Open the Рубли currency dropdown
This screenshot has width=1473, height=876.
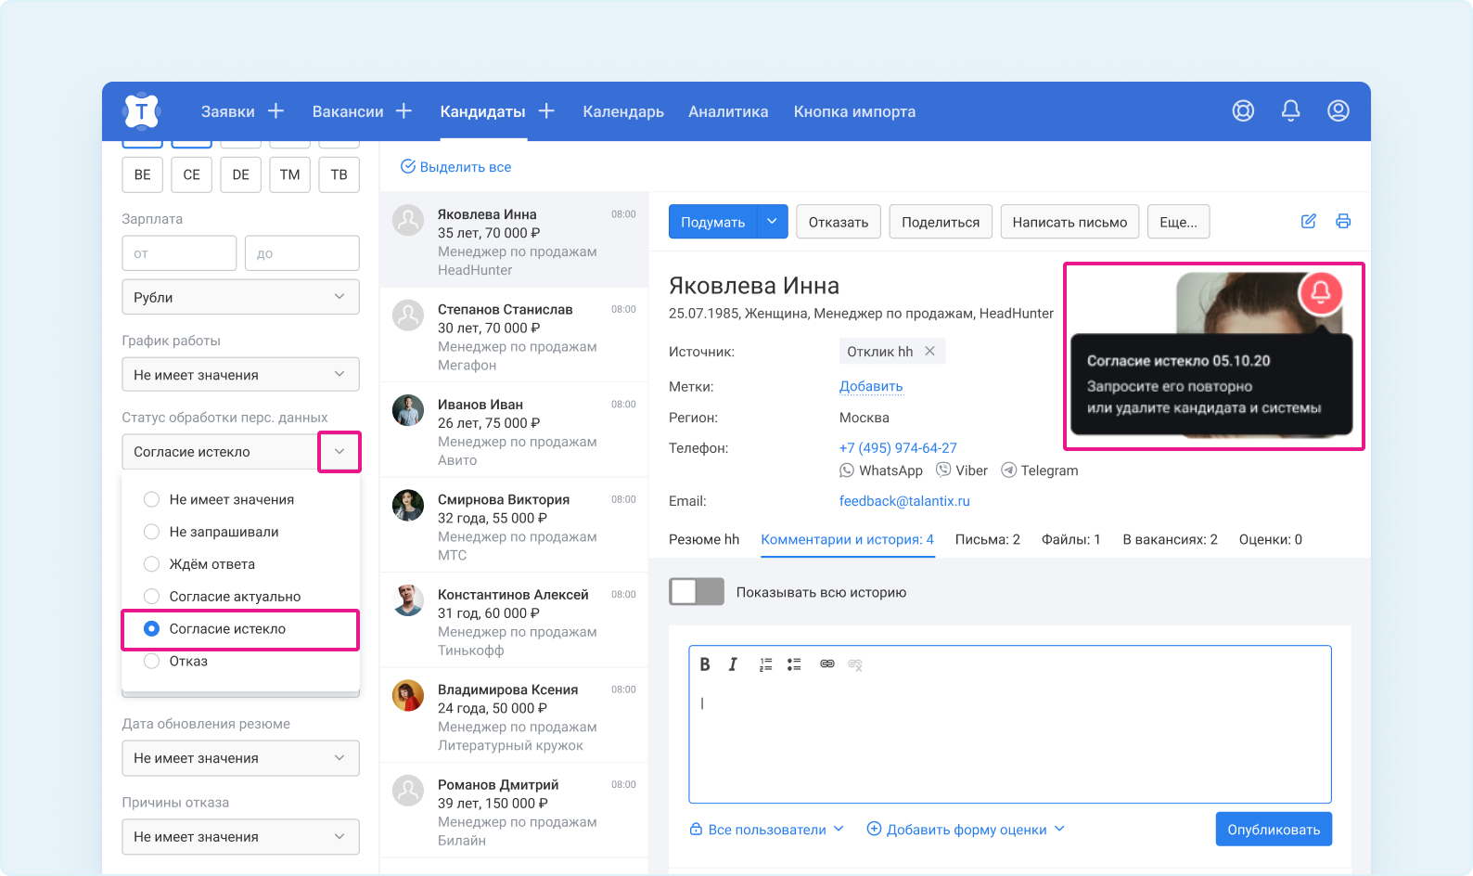coord(240,298)
